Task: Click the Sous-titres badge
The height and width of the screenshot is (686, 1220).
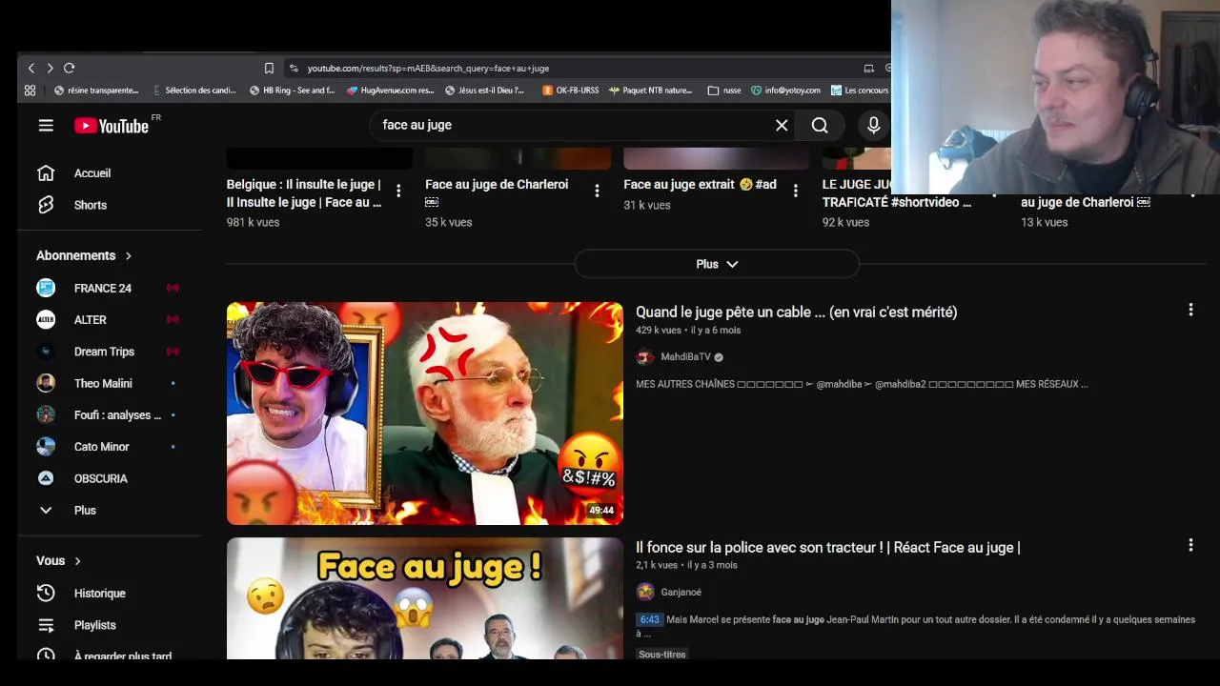Action: [x=661, y=654]
